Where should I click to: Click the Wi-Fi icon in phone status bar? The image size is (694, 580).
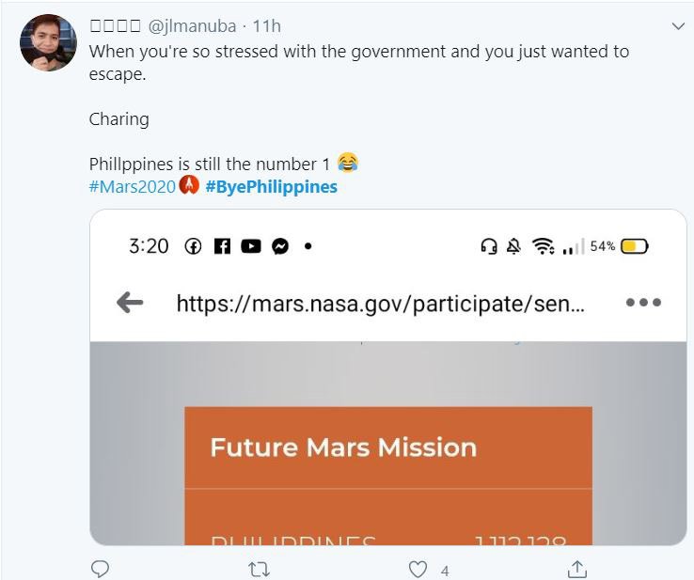point(543,246)
